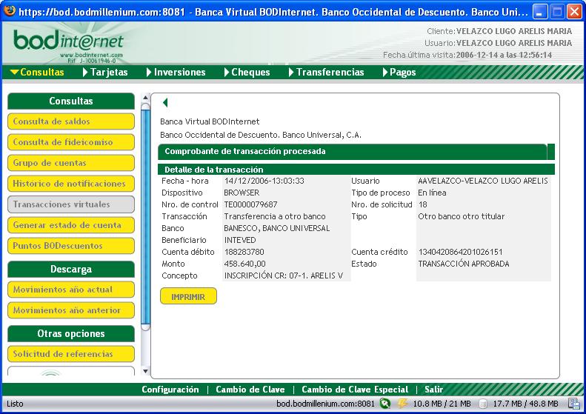Click the green back arrow icon

pyautogui.click(x=165, y=103)
